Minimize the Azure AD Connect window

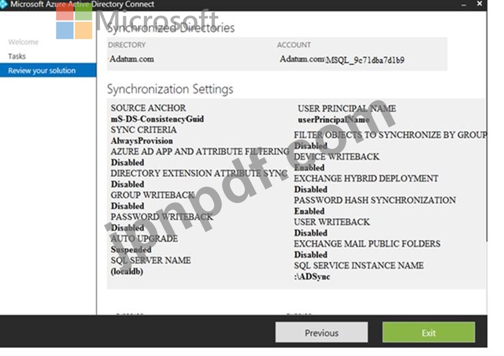click(463, 5)
